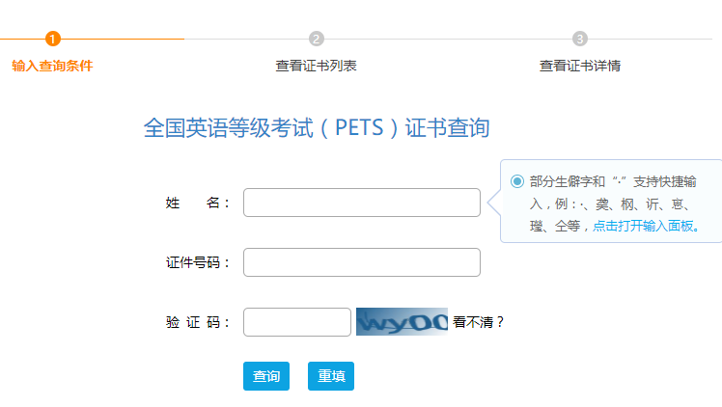This screenshot has height=407, width=722.
Task: Click the 姓名 text input field
Action: 362,203
